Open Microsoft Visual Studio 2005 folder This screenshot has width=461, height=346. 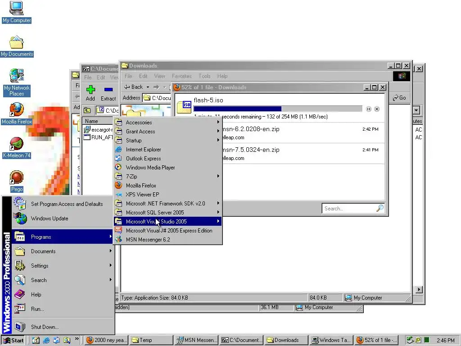[x=167, y=221]
